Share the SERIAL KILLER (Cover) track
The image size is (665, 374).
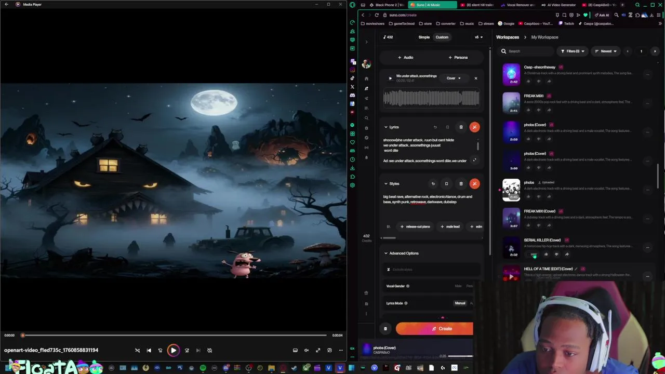coord(567,254)
